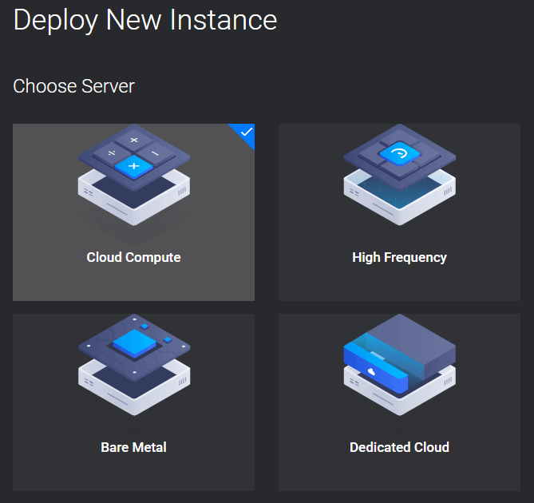Select the Bare Metal chip icon

[134, 365]
